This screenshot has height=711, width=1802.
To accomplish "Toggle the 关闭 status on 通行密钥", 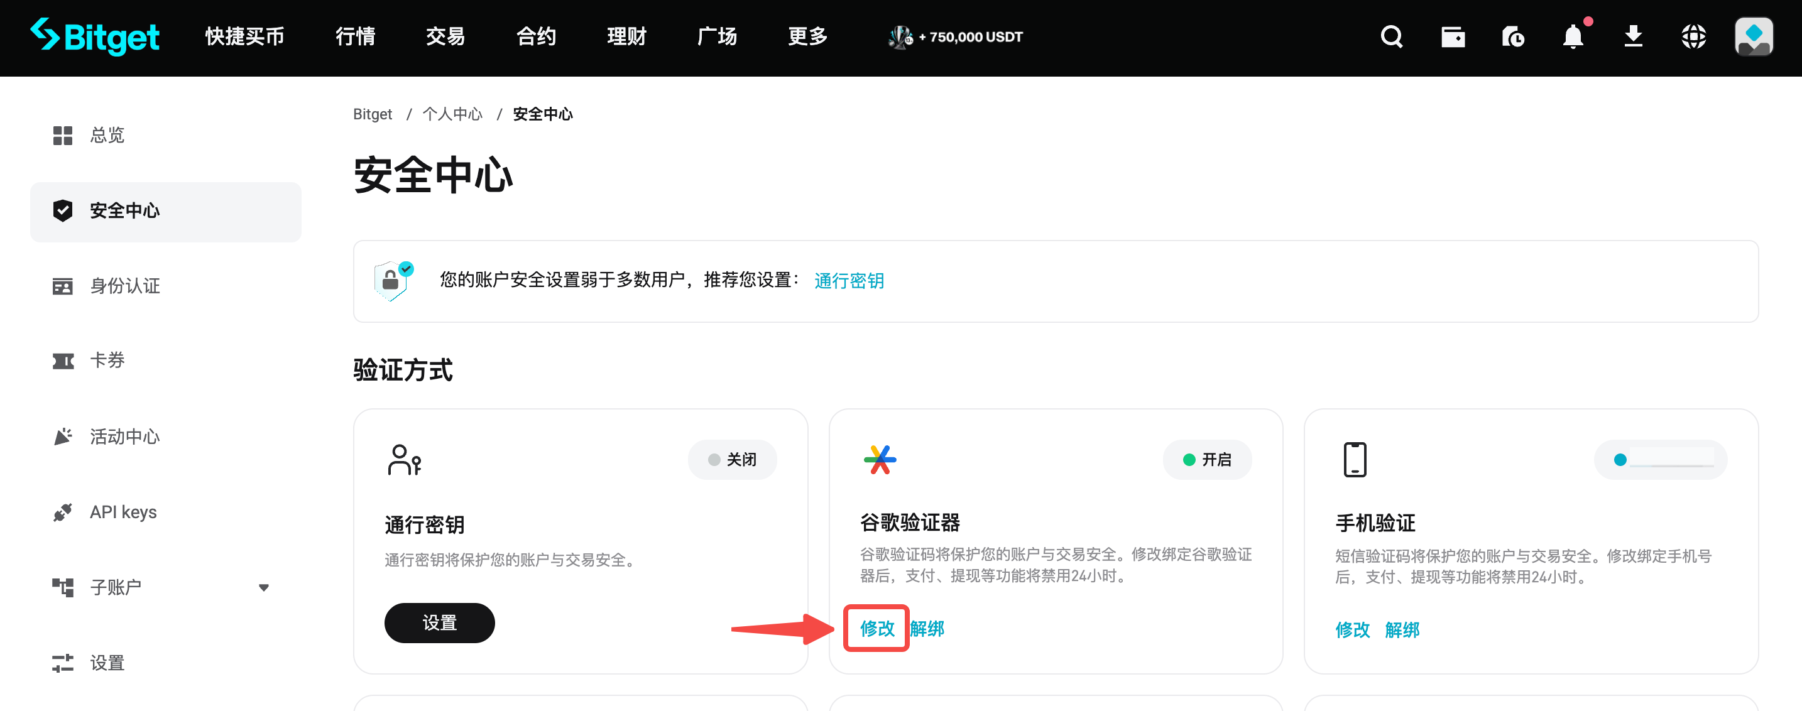I will (x=733, y=459).
